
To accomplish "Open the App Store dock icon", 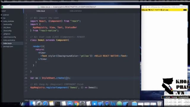I will (70, 104).
